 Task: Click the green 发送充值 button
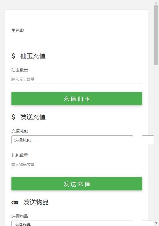[77, 184]
